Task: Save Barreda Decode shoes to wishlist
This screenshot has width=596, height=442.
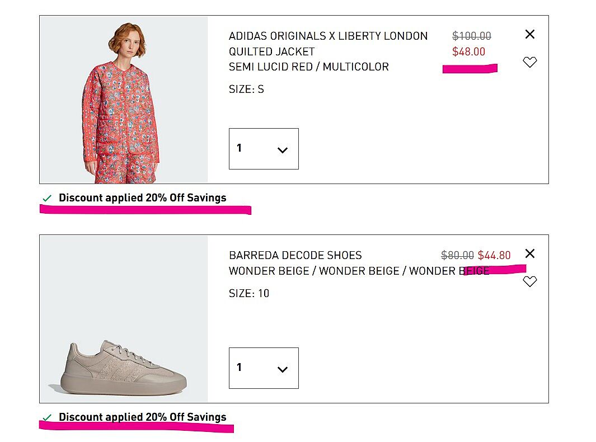Action: coord(529,281)
